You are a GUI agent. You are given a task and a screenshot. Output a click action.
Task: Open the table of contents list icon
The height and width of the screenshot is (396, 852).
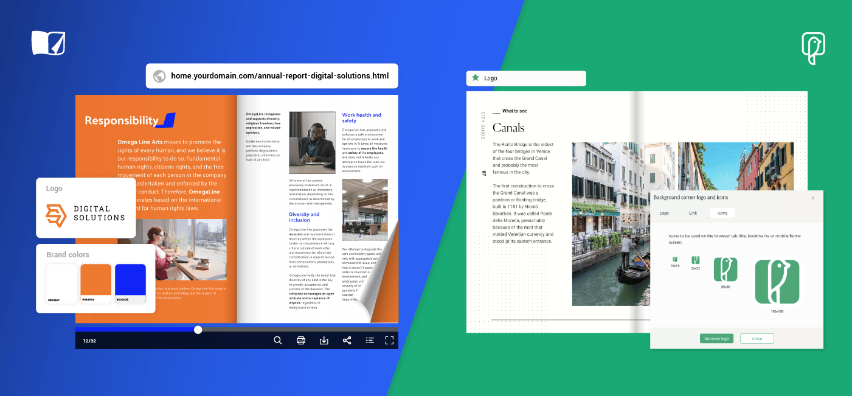370,341
